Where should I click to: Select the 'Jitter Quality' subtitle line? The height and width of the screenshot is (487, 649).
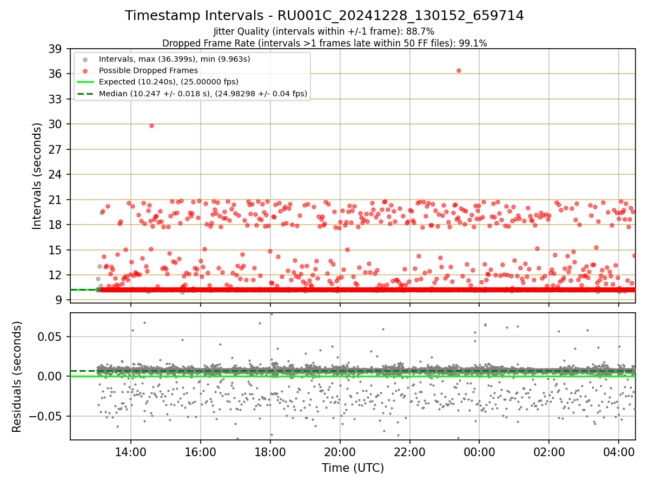pyautogui.click(x=325, y=31)
